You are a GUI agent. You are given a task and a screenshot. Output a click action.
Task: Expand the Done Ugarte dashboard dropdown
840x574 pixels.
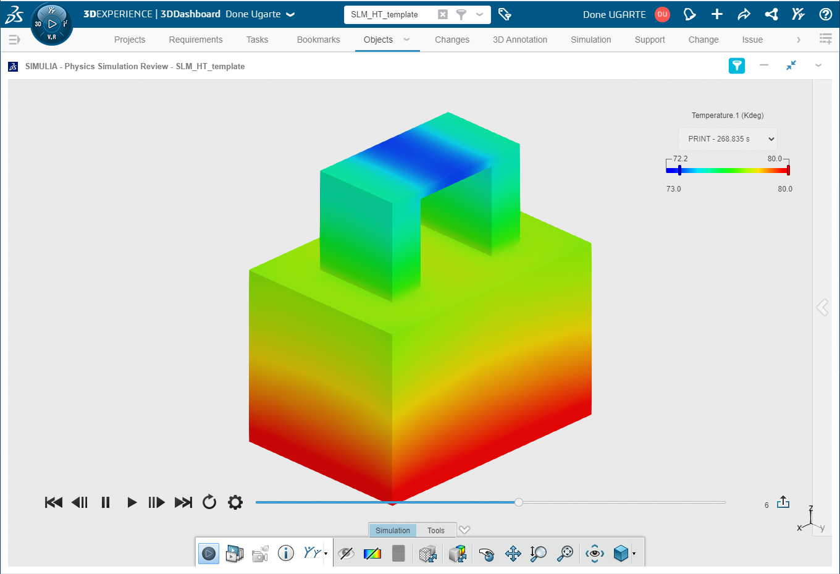291,14
